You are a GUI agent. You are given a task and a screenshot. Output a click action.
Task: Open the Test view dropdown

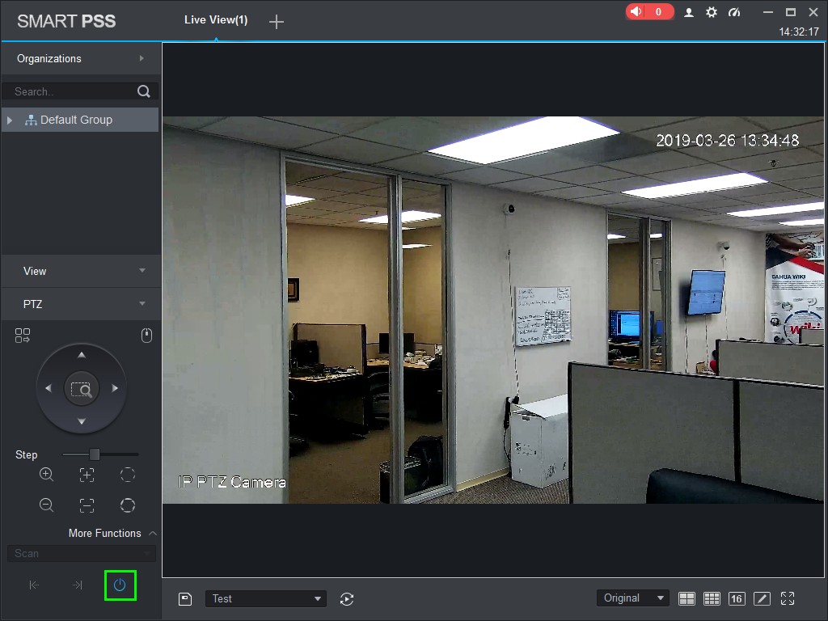265,599
